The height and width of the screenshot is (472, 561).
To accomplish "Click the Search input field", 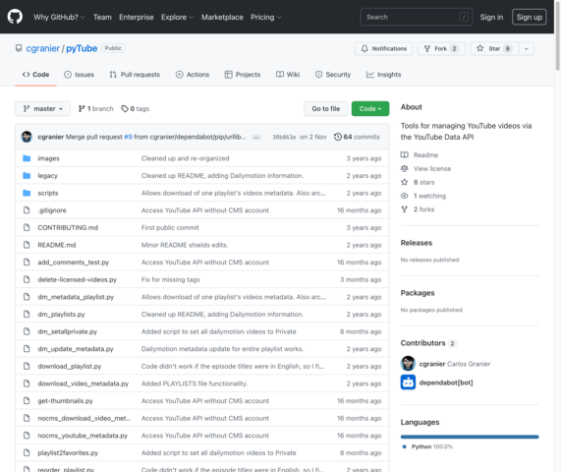I will [417, 17].
